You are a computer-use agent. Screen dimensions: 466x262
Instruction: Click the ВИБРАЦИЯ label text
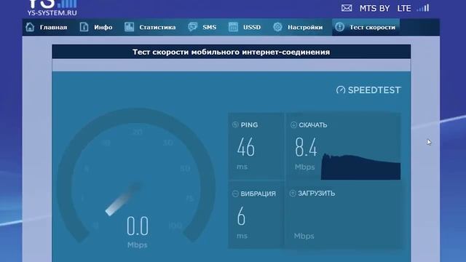click(258, 194)
